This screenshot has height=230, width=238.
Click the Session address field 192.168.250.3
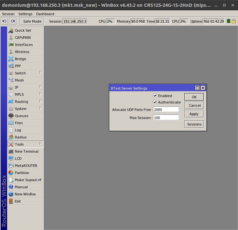tap(75, 21)
